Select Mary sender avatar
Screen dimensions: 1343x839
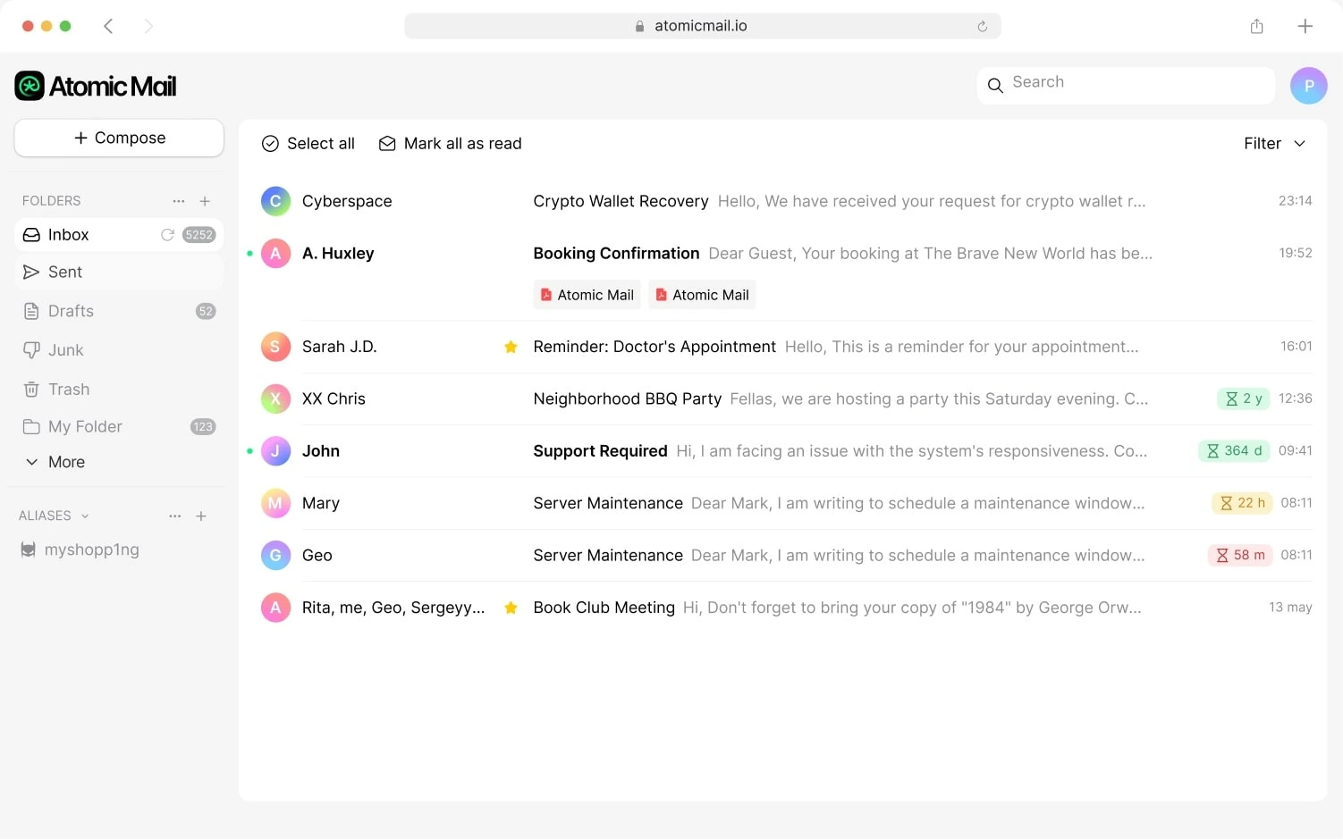[x=275, y=503]
